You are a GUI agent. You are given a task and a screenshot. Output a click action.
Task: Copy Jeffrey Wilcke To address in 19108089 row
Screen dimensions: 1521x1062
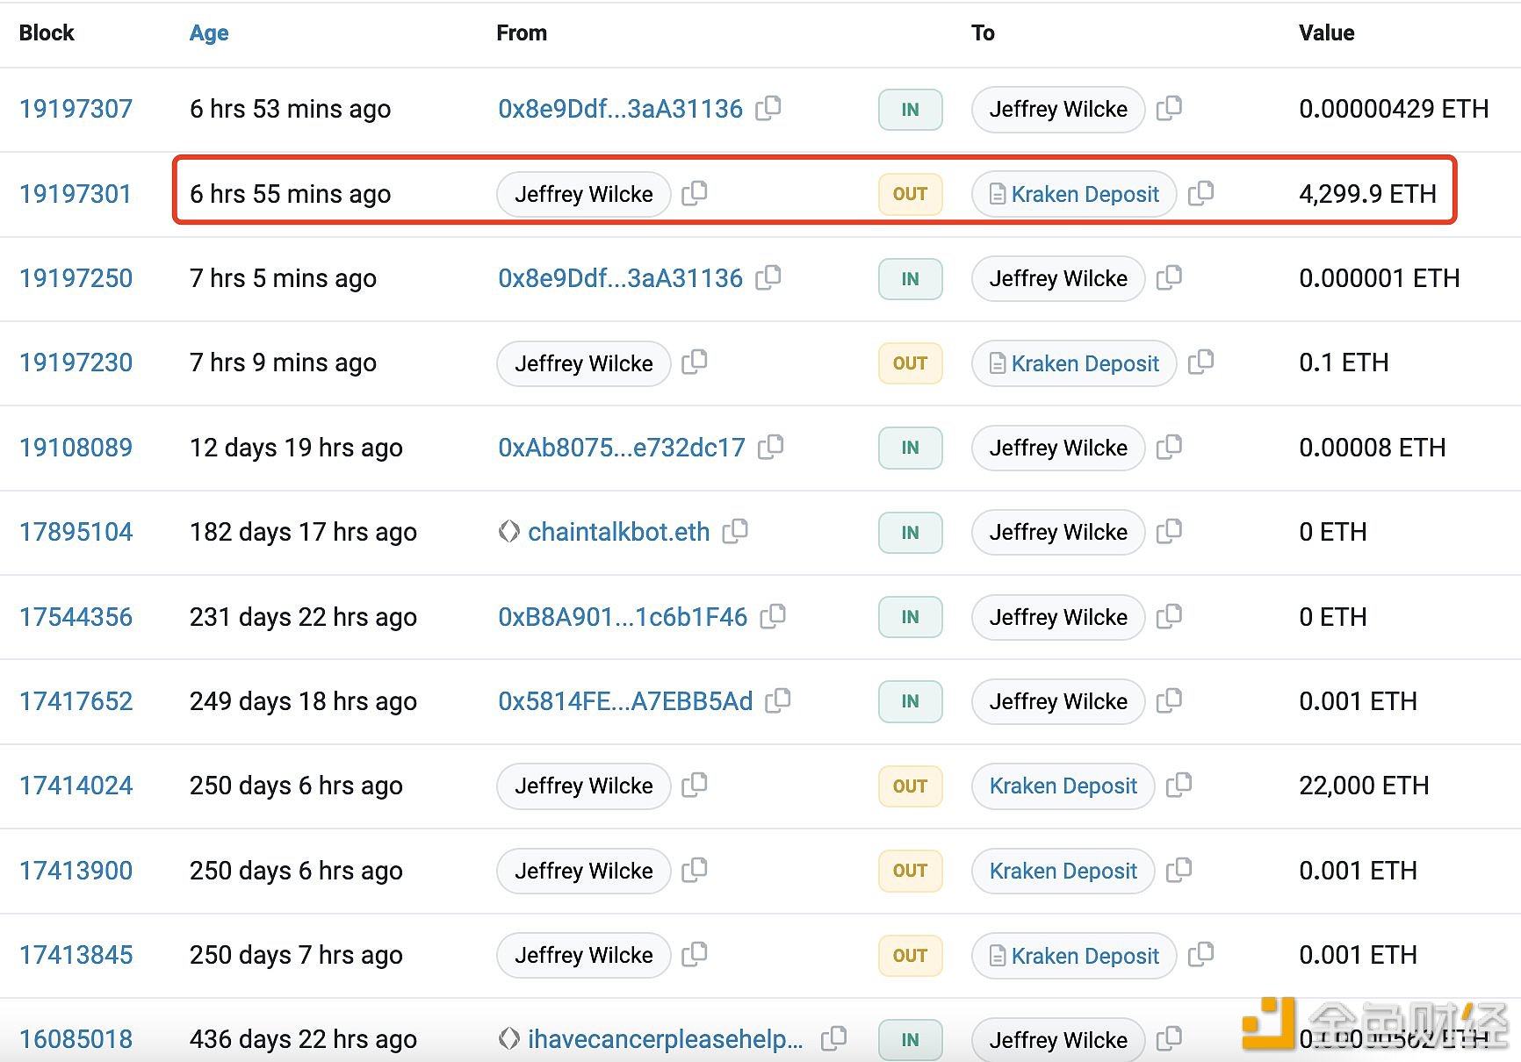pos(1169,447)
